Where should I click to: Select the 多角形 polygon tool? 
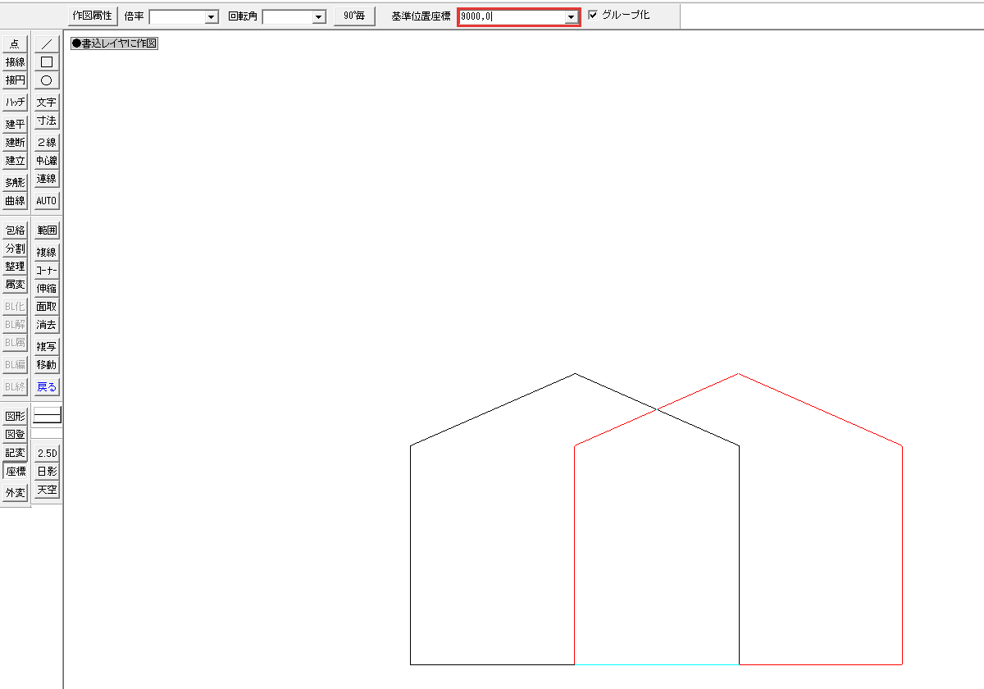click(x=15, y=183)
